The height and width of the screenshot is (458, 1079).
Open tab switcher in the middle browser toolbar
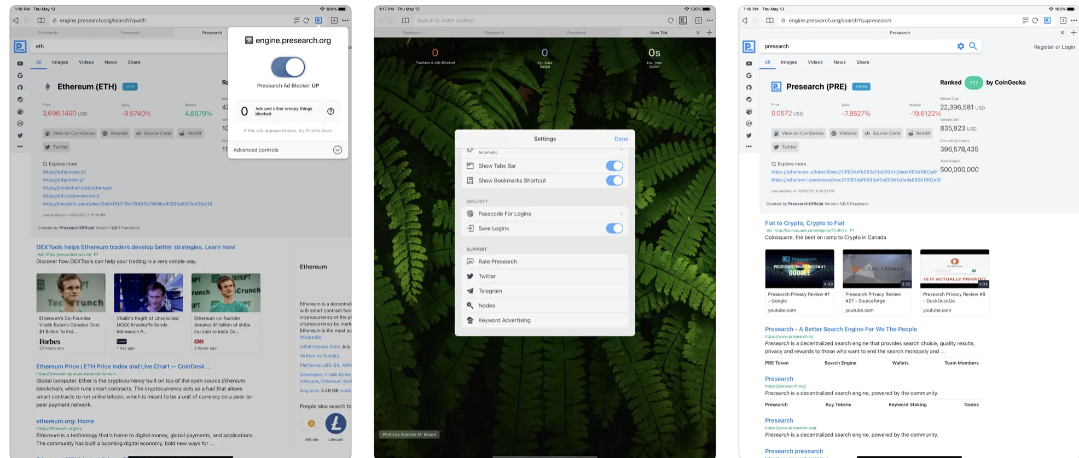[x=699, y=21]
